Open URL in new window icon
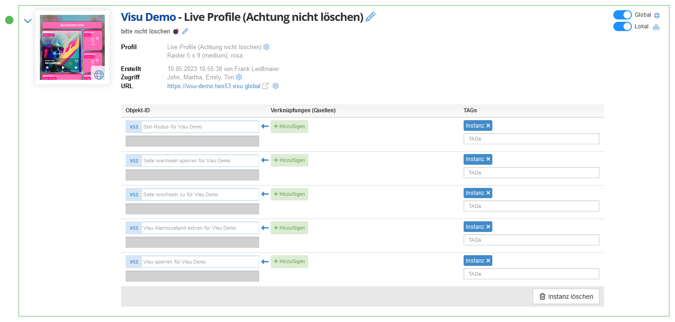Viewport: 675px width, 322px height. (266, 86)
